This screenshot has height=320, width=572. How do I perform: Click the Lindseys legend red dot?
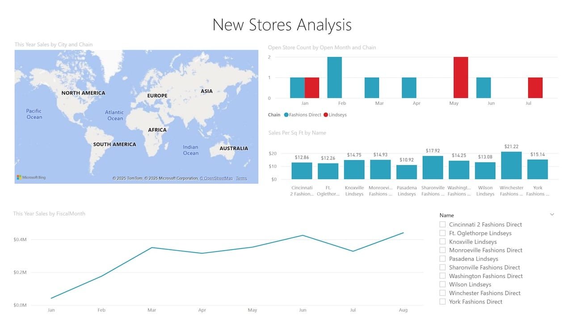pyautogui.click(x=325, y=115)
